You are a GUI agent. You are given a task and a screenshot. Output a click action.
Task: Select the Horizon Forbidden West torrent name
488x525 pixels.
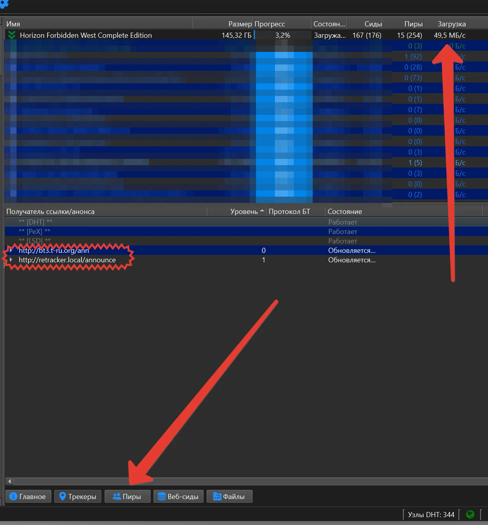[x=85, y=35]
